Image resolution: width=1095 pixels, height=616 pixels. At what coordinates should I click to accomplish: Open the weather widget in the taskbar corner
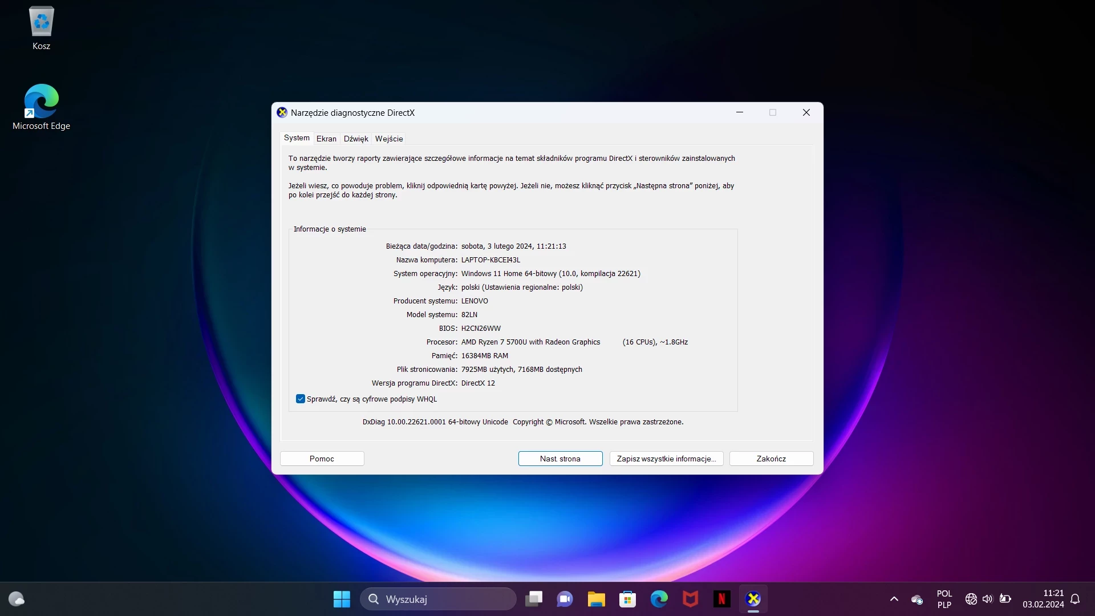[17, 599]
